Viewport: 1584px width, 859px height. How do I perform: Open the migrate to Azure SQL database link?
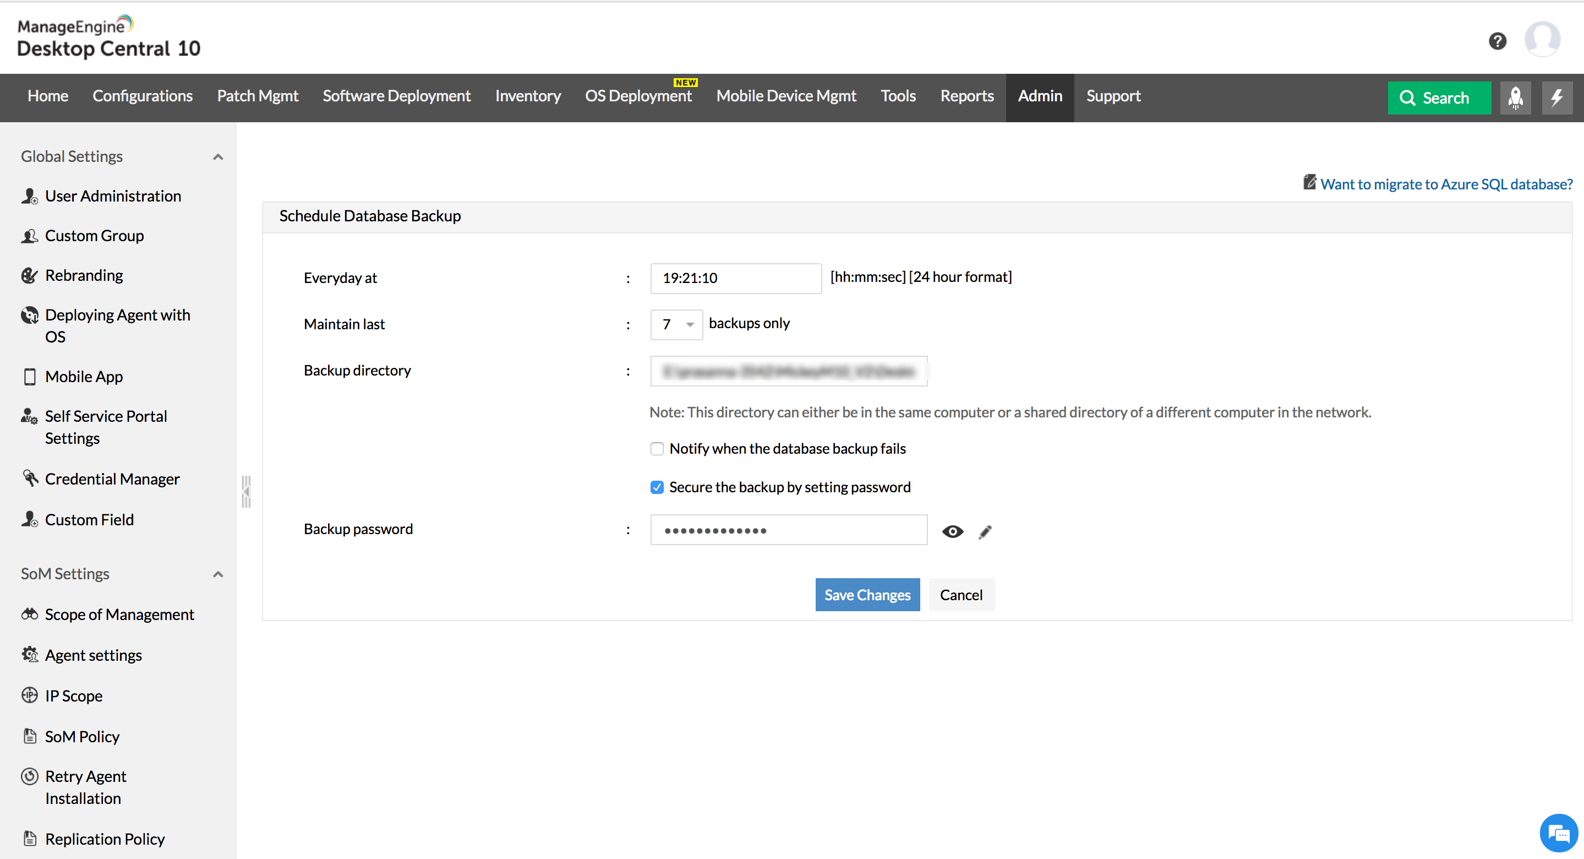pos(1446,184)
